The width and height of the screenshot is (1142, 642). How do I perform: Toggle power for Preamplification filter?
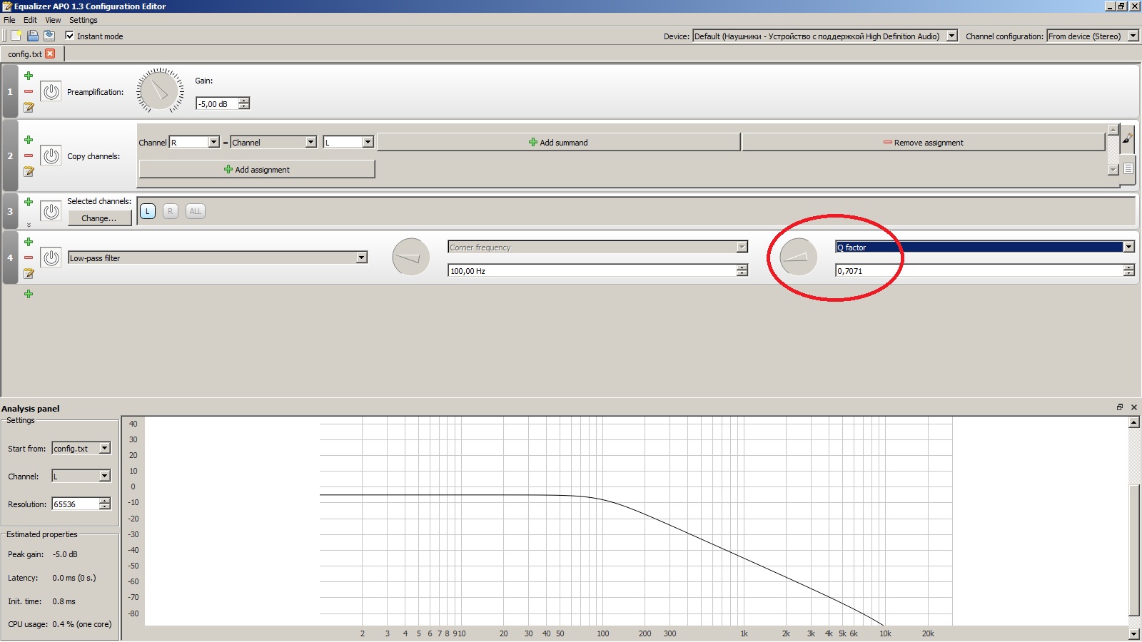(x=51, y=91)
